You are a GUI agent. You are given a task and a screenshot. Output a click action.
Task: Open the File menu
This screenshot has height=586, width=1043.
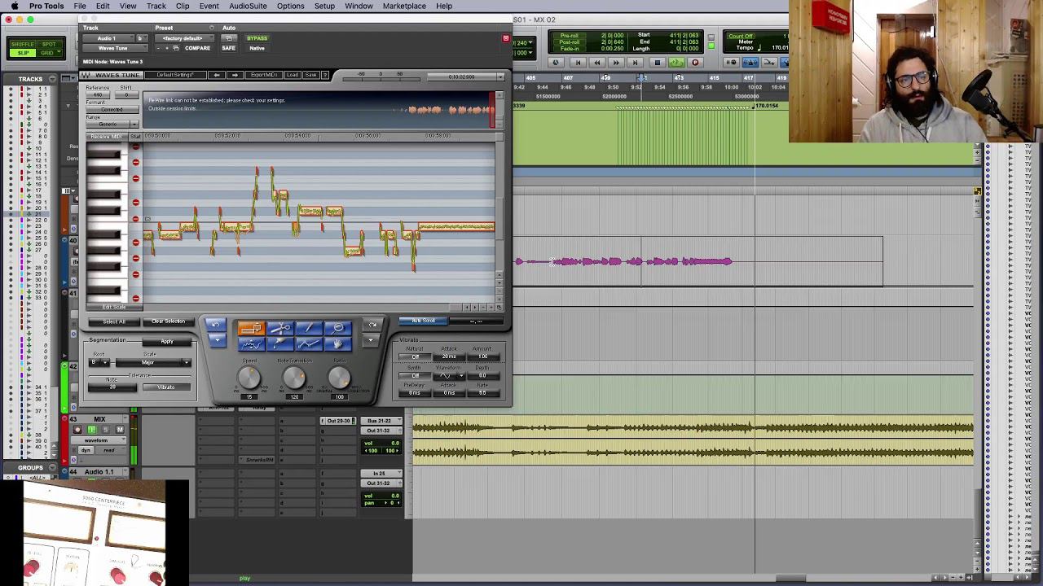80,6
